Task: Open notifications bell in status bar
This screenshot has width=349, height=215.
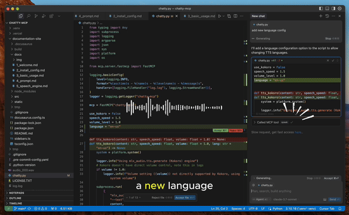Action: (x=340, y=209)
